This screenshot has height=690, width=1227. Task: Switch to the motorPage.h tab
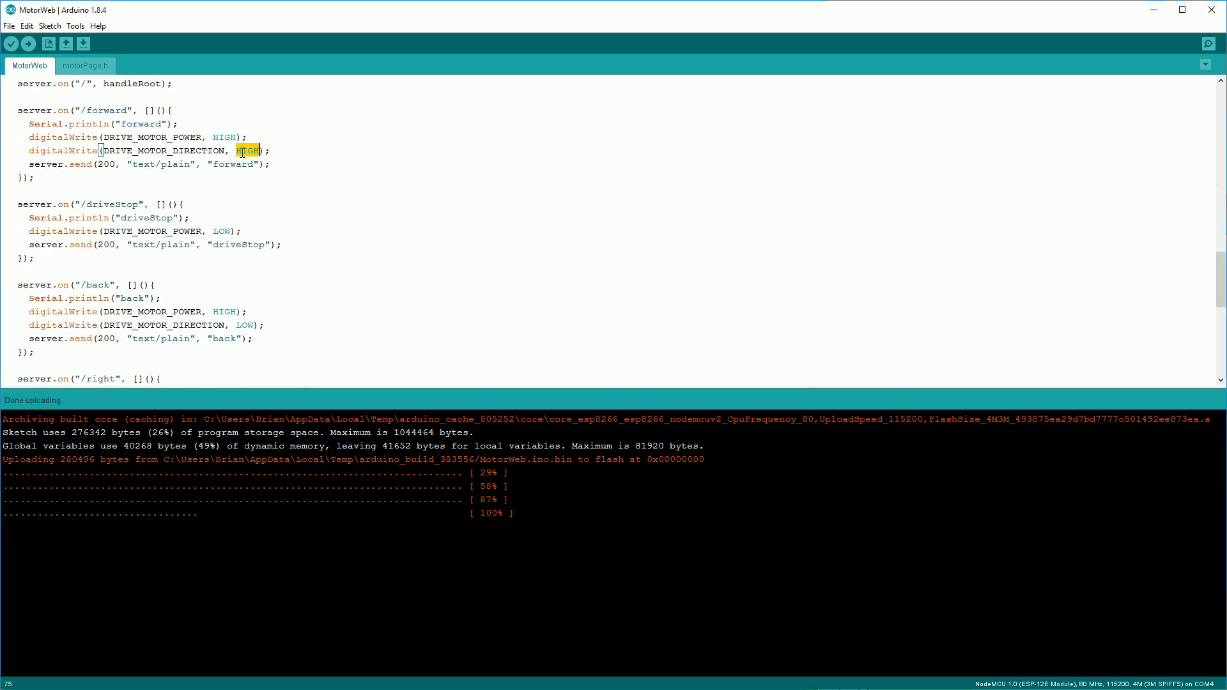click(x=85, y=66)
